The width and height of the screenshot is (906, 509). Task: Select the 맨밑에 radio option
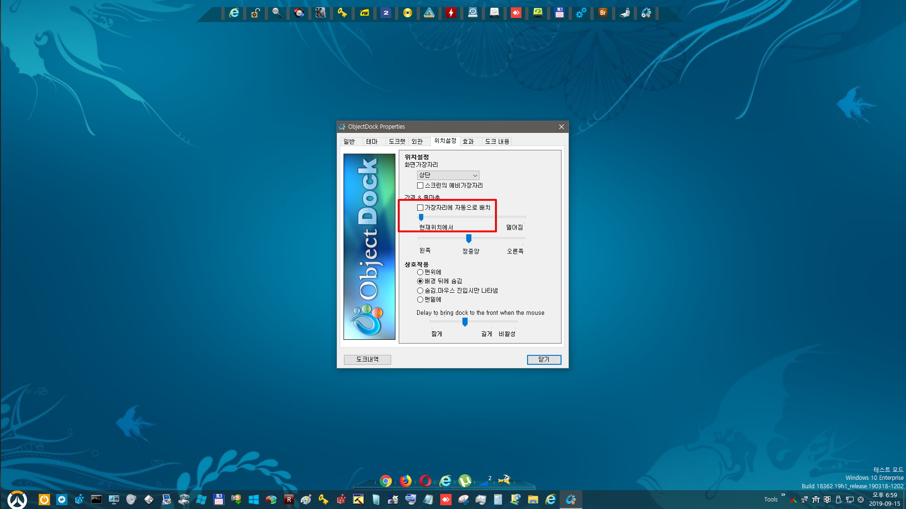point(420,300)
